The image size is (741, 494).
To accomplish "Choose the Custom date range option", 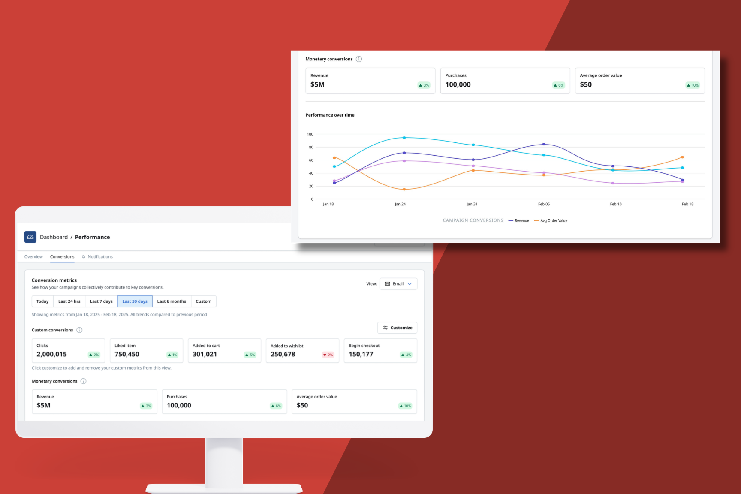I will click(x=203, y=301).
